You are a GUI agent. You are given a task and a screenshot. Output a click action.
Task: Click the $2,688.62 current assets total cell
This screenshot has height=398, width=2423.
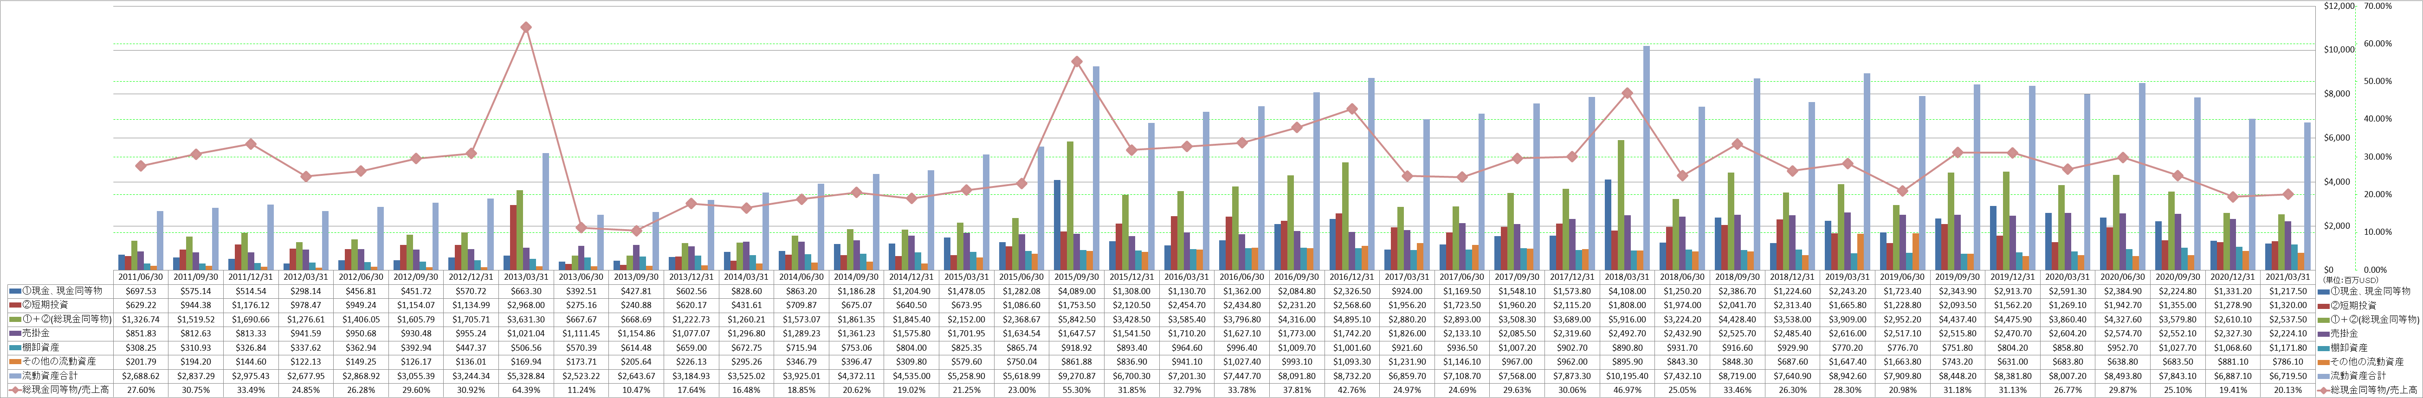[x=140, y=376]
